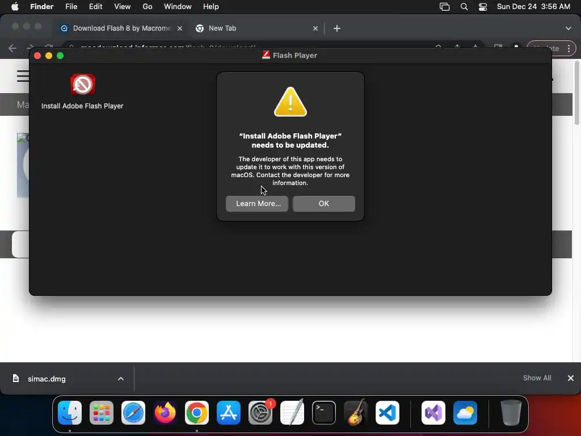
Task: Close the New Tab tab
Action: pos(315,28)
